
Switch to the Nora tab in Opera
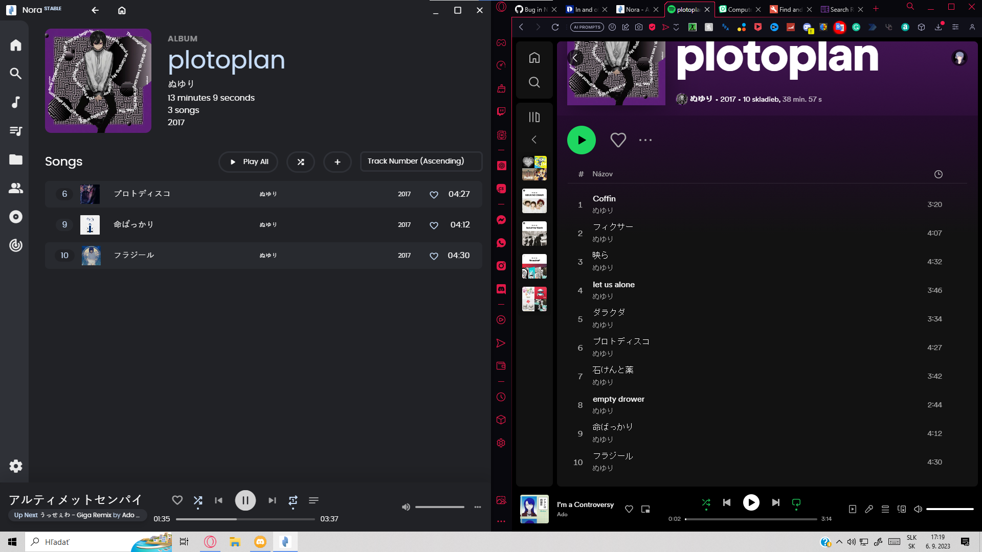pos(634,9)
